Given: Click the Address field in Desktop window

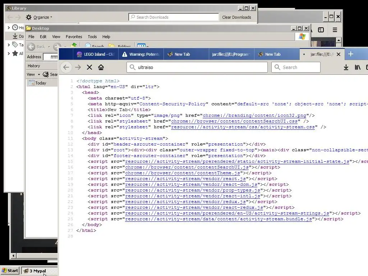Looking at the screenshot, I should pos(51,57).
